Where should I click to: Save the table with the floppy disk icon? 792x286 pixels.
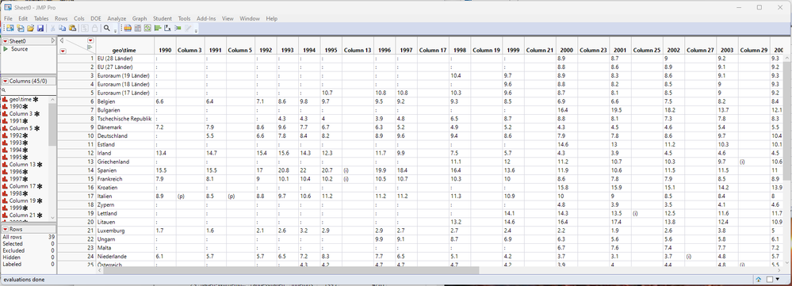[x=40, y=29]
